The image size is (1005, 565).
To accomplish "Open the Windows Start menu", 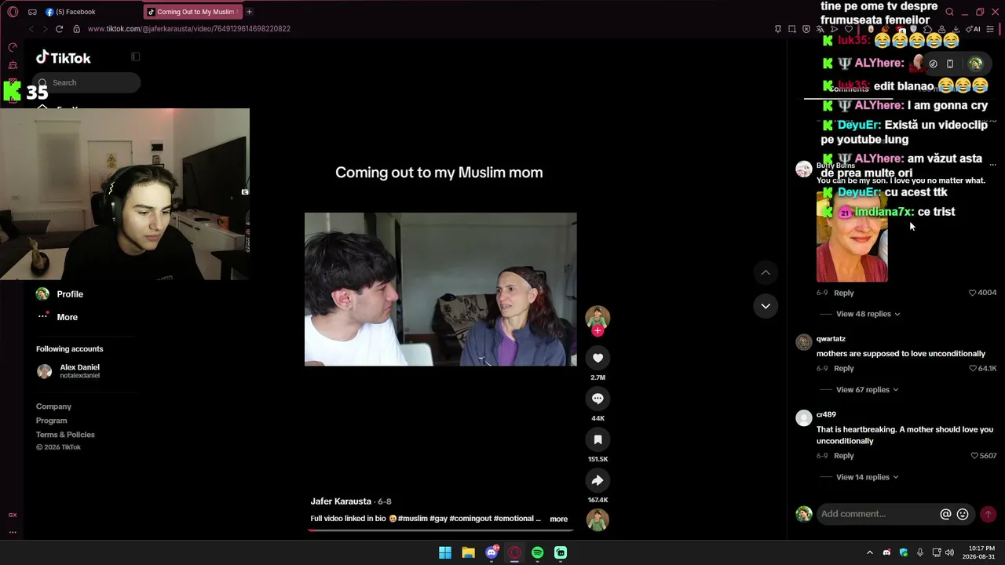I will tap(445, 552).
